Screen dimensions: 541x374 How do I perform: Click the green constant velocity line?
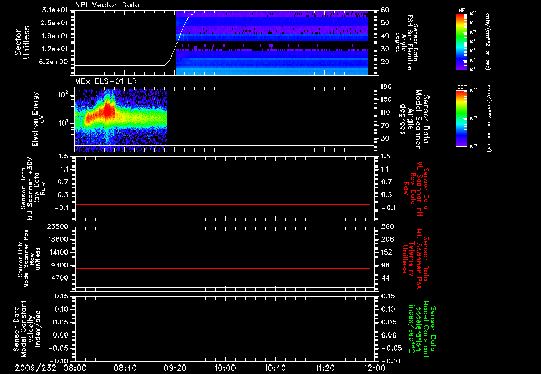pos(225,335)
